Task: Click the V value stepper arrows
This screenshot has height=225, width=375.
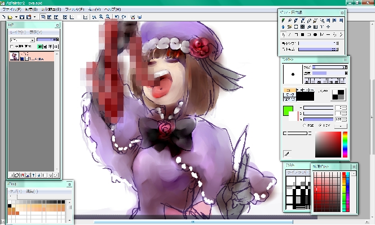Action: [x=345, y=119]
